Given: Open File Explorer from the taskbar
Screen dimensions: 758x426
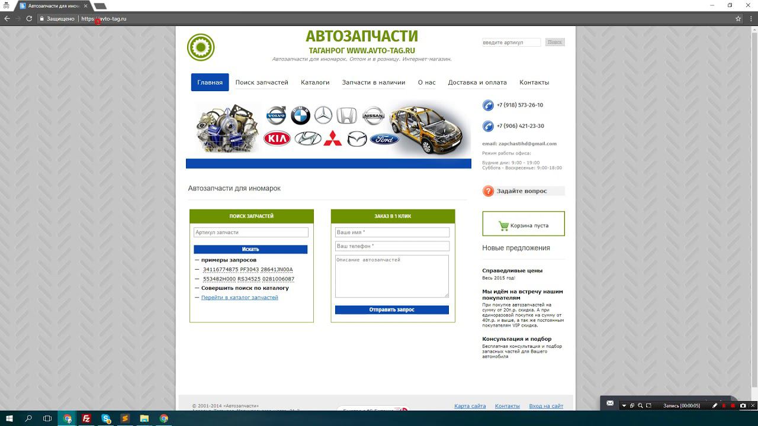Looking at the screenshot, I should (144, 418).
